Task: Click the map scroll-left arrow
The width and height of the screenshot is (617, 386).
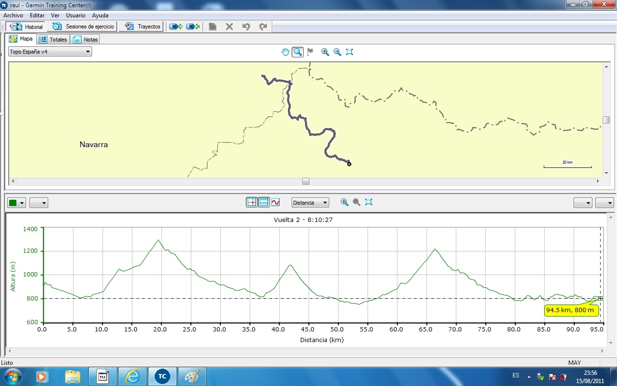Action: click(13, 181)
